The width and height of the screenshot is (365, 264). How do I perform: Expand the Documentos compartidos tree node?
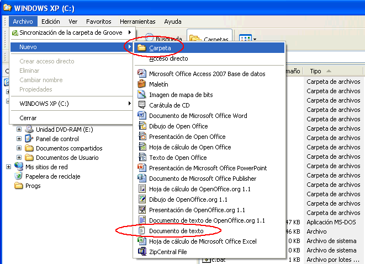click(x=19, y=148)
